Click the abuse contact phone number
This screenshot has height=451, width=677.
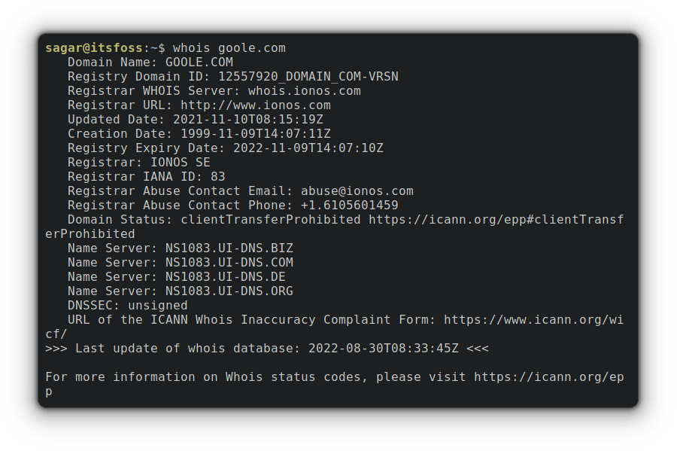pyautogui.click(x=350, y=206)
